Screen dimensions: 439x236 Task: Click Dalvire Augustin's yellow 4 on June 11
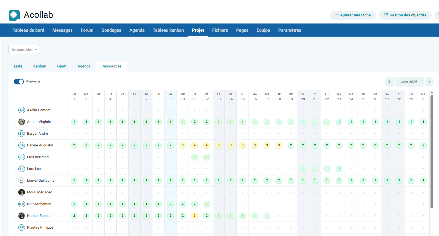(195, 145)
